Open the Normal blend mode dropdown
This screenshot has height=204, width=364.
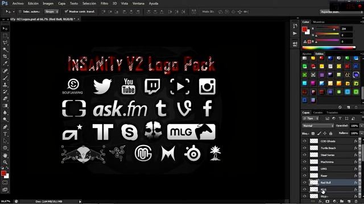coord(318,126)
